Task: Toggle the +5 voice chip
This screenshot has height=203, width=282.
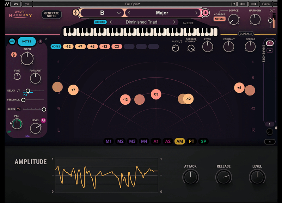Action: pos(92,47)
